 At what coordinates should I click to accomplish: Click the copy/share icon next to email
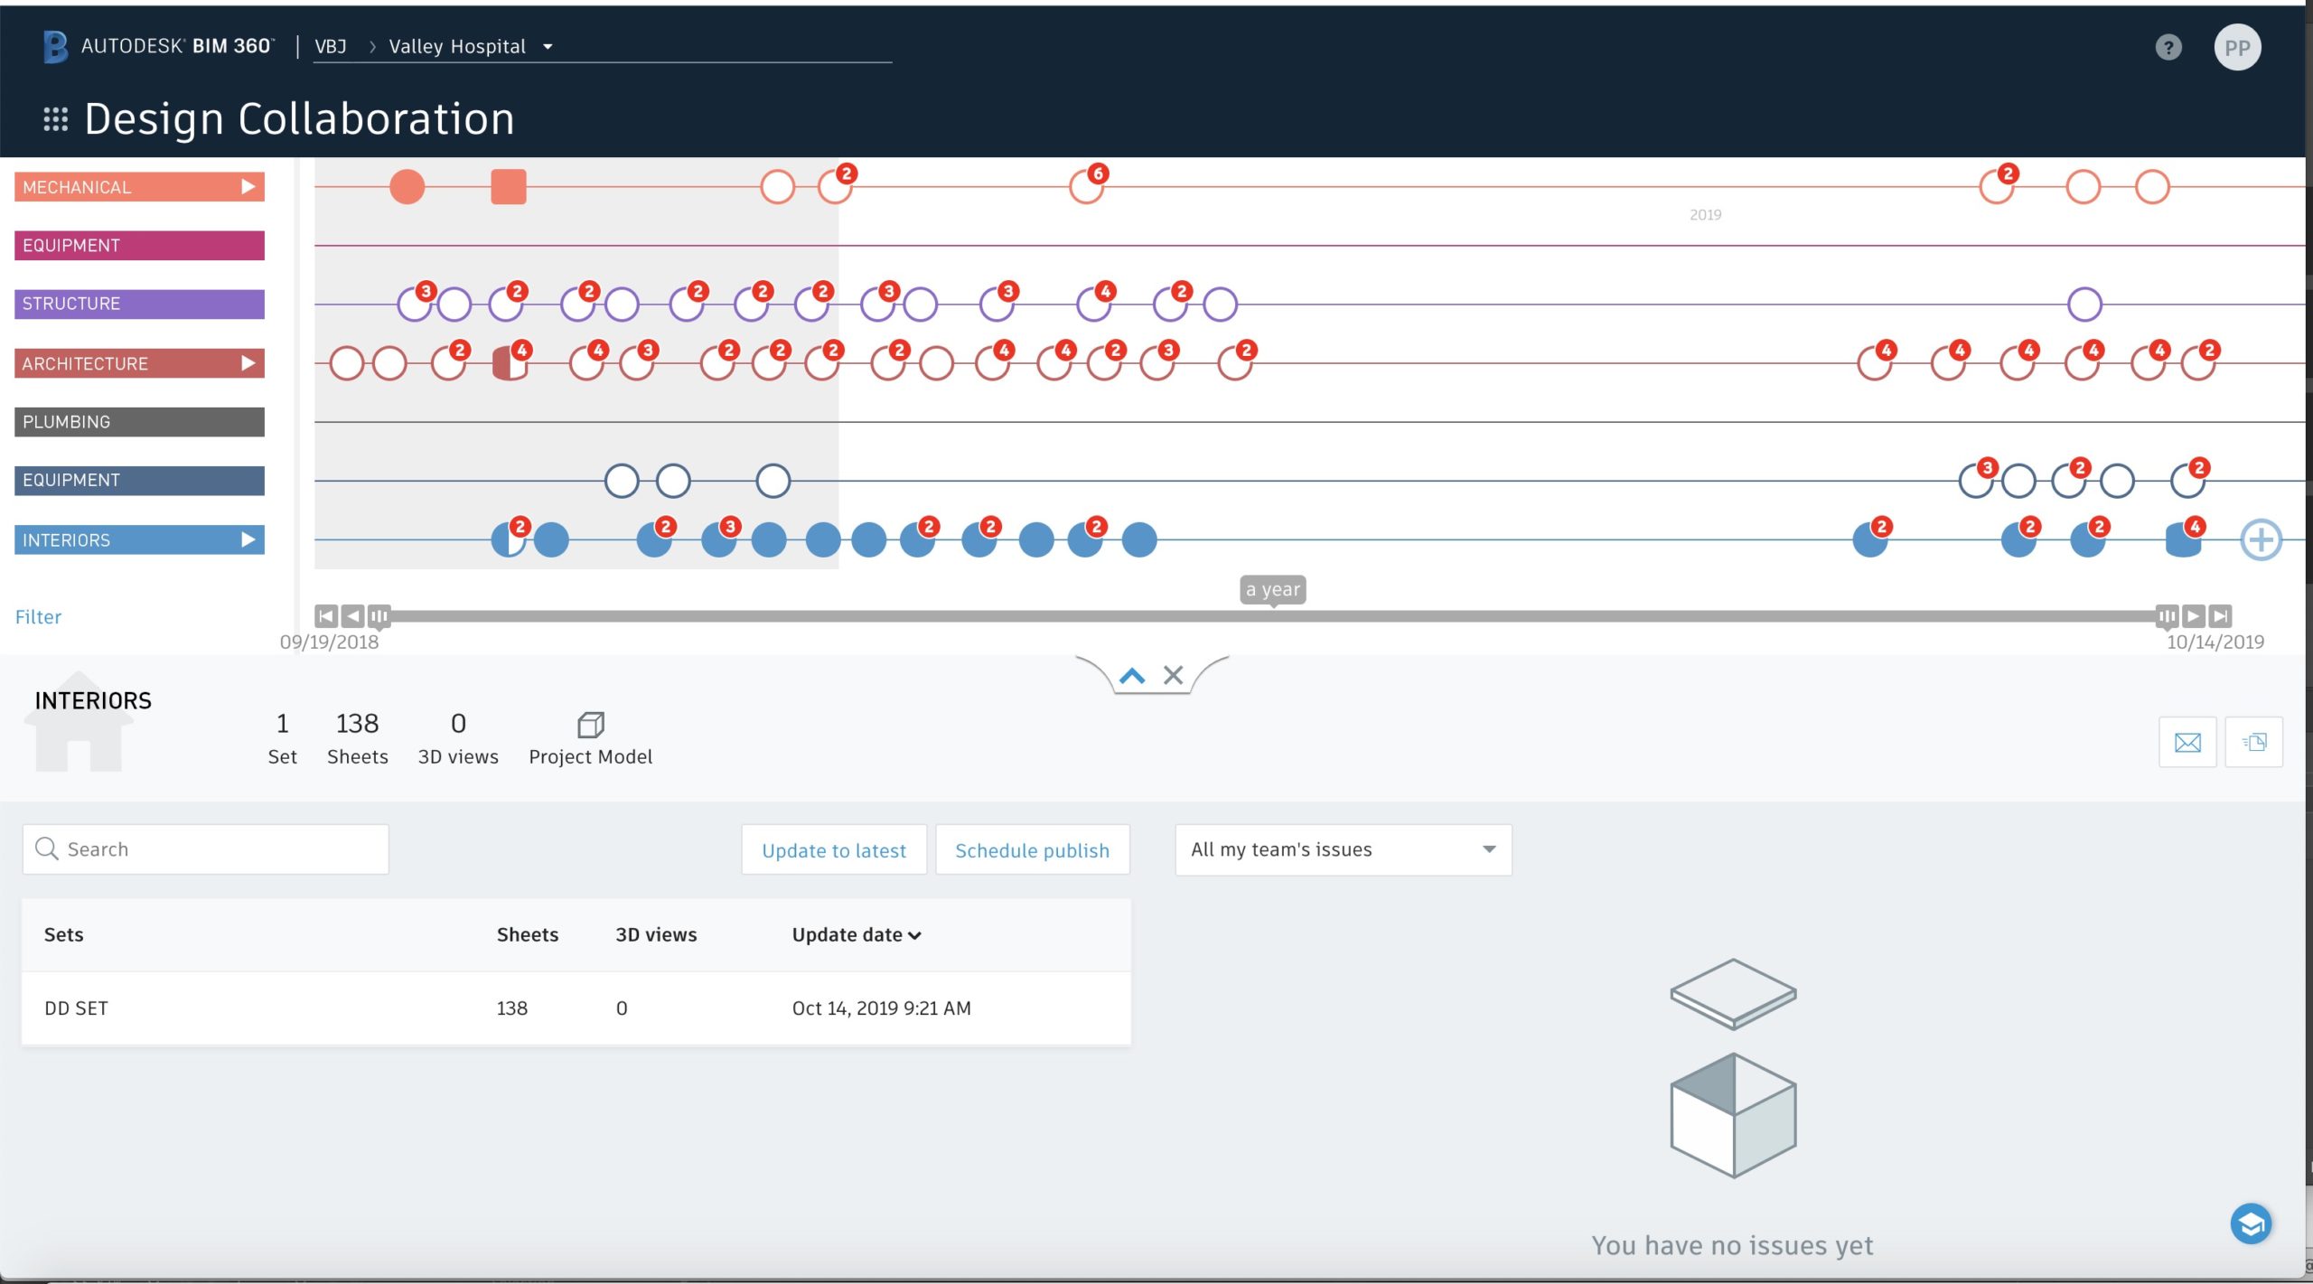[x=2253, y=742]
